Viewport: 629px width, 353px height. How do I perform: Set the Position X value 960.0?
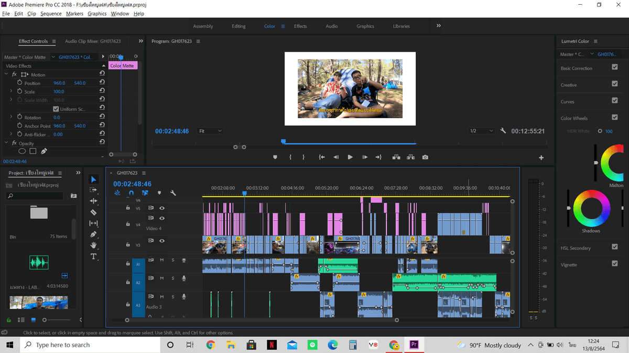pos(59,83)
